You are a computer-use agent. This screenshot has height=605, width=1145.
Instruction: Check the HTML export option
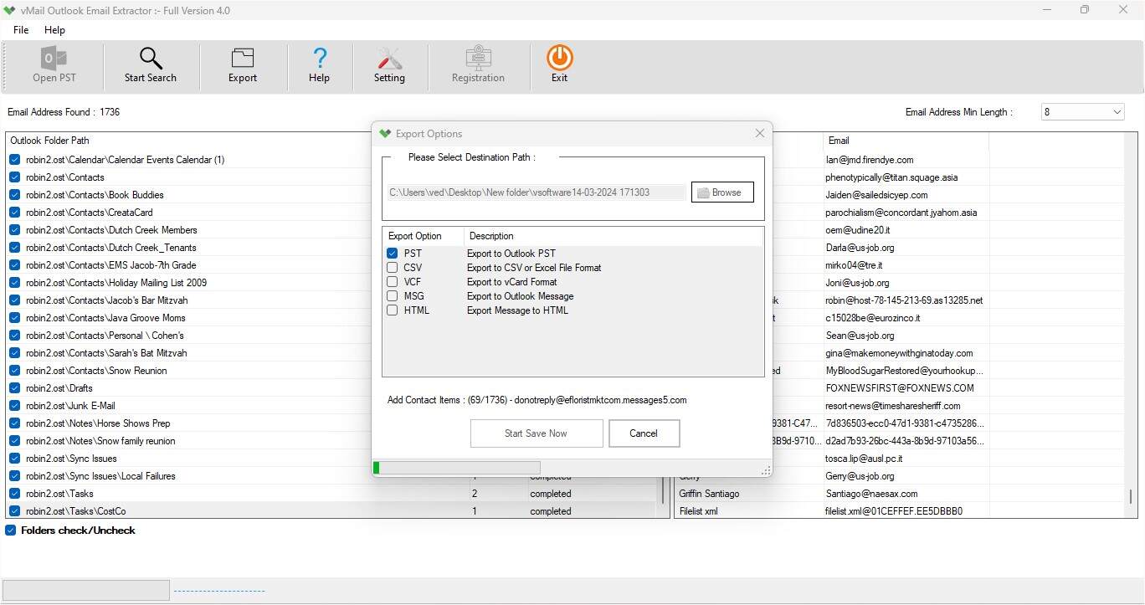[x=393, y=310]
